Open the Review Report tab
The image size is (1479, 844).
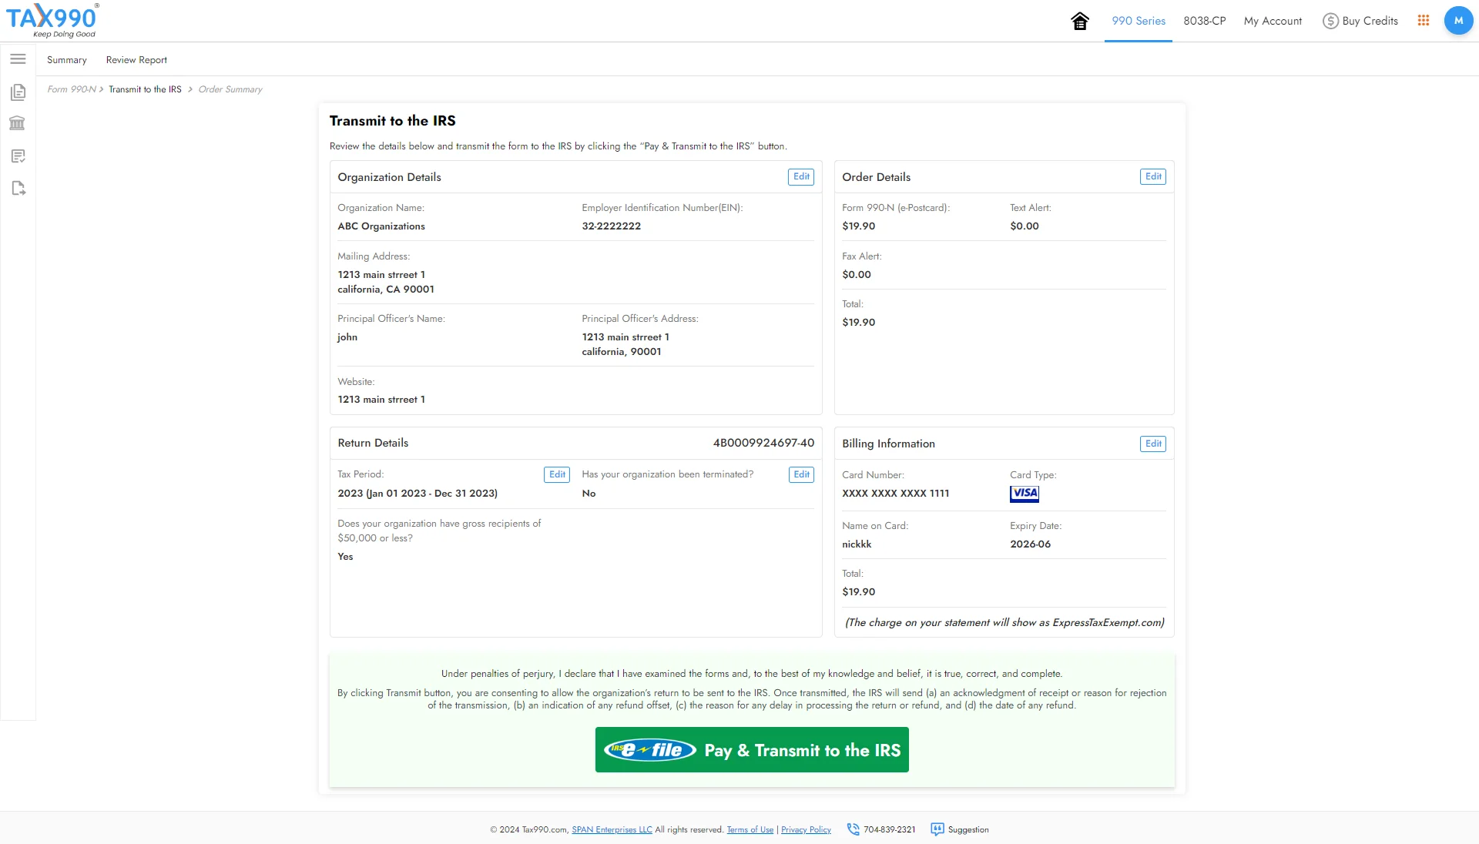(x=136, y=59)
